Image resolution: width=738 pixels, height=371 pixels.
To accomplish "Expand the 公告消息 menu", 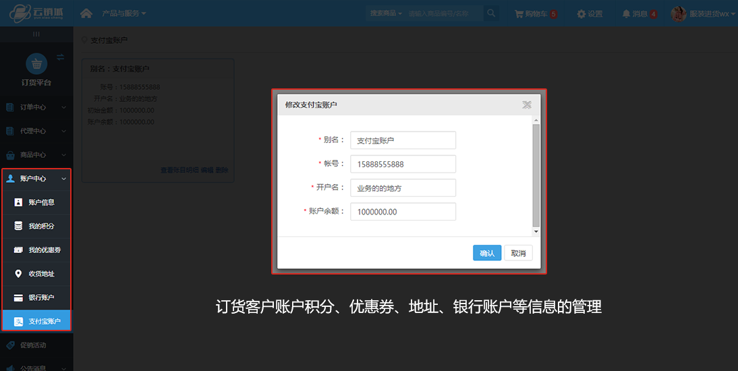I will point(36,368).
